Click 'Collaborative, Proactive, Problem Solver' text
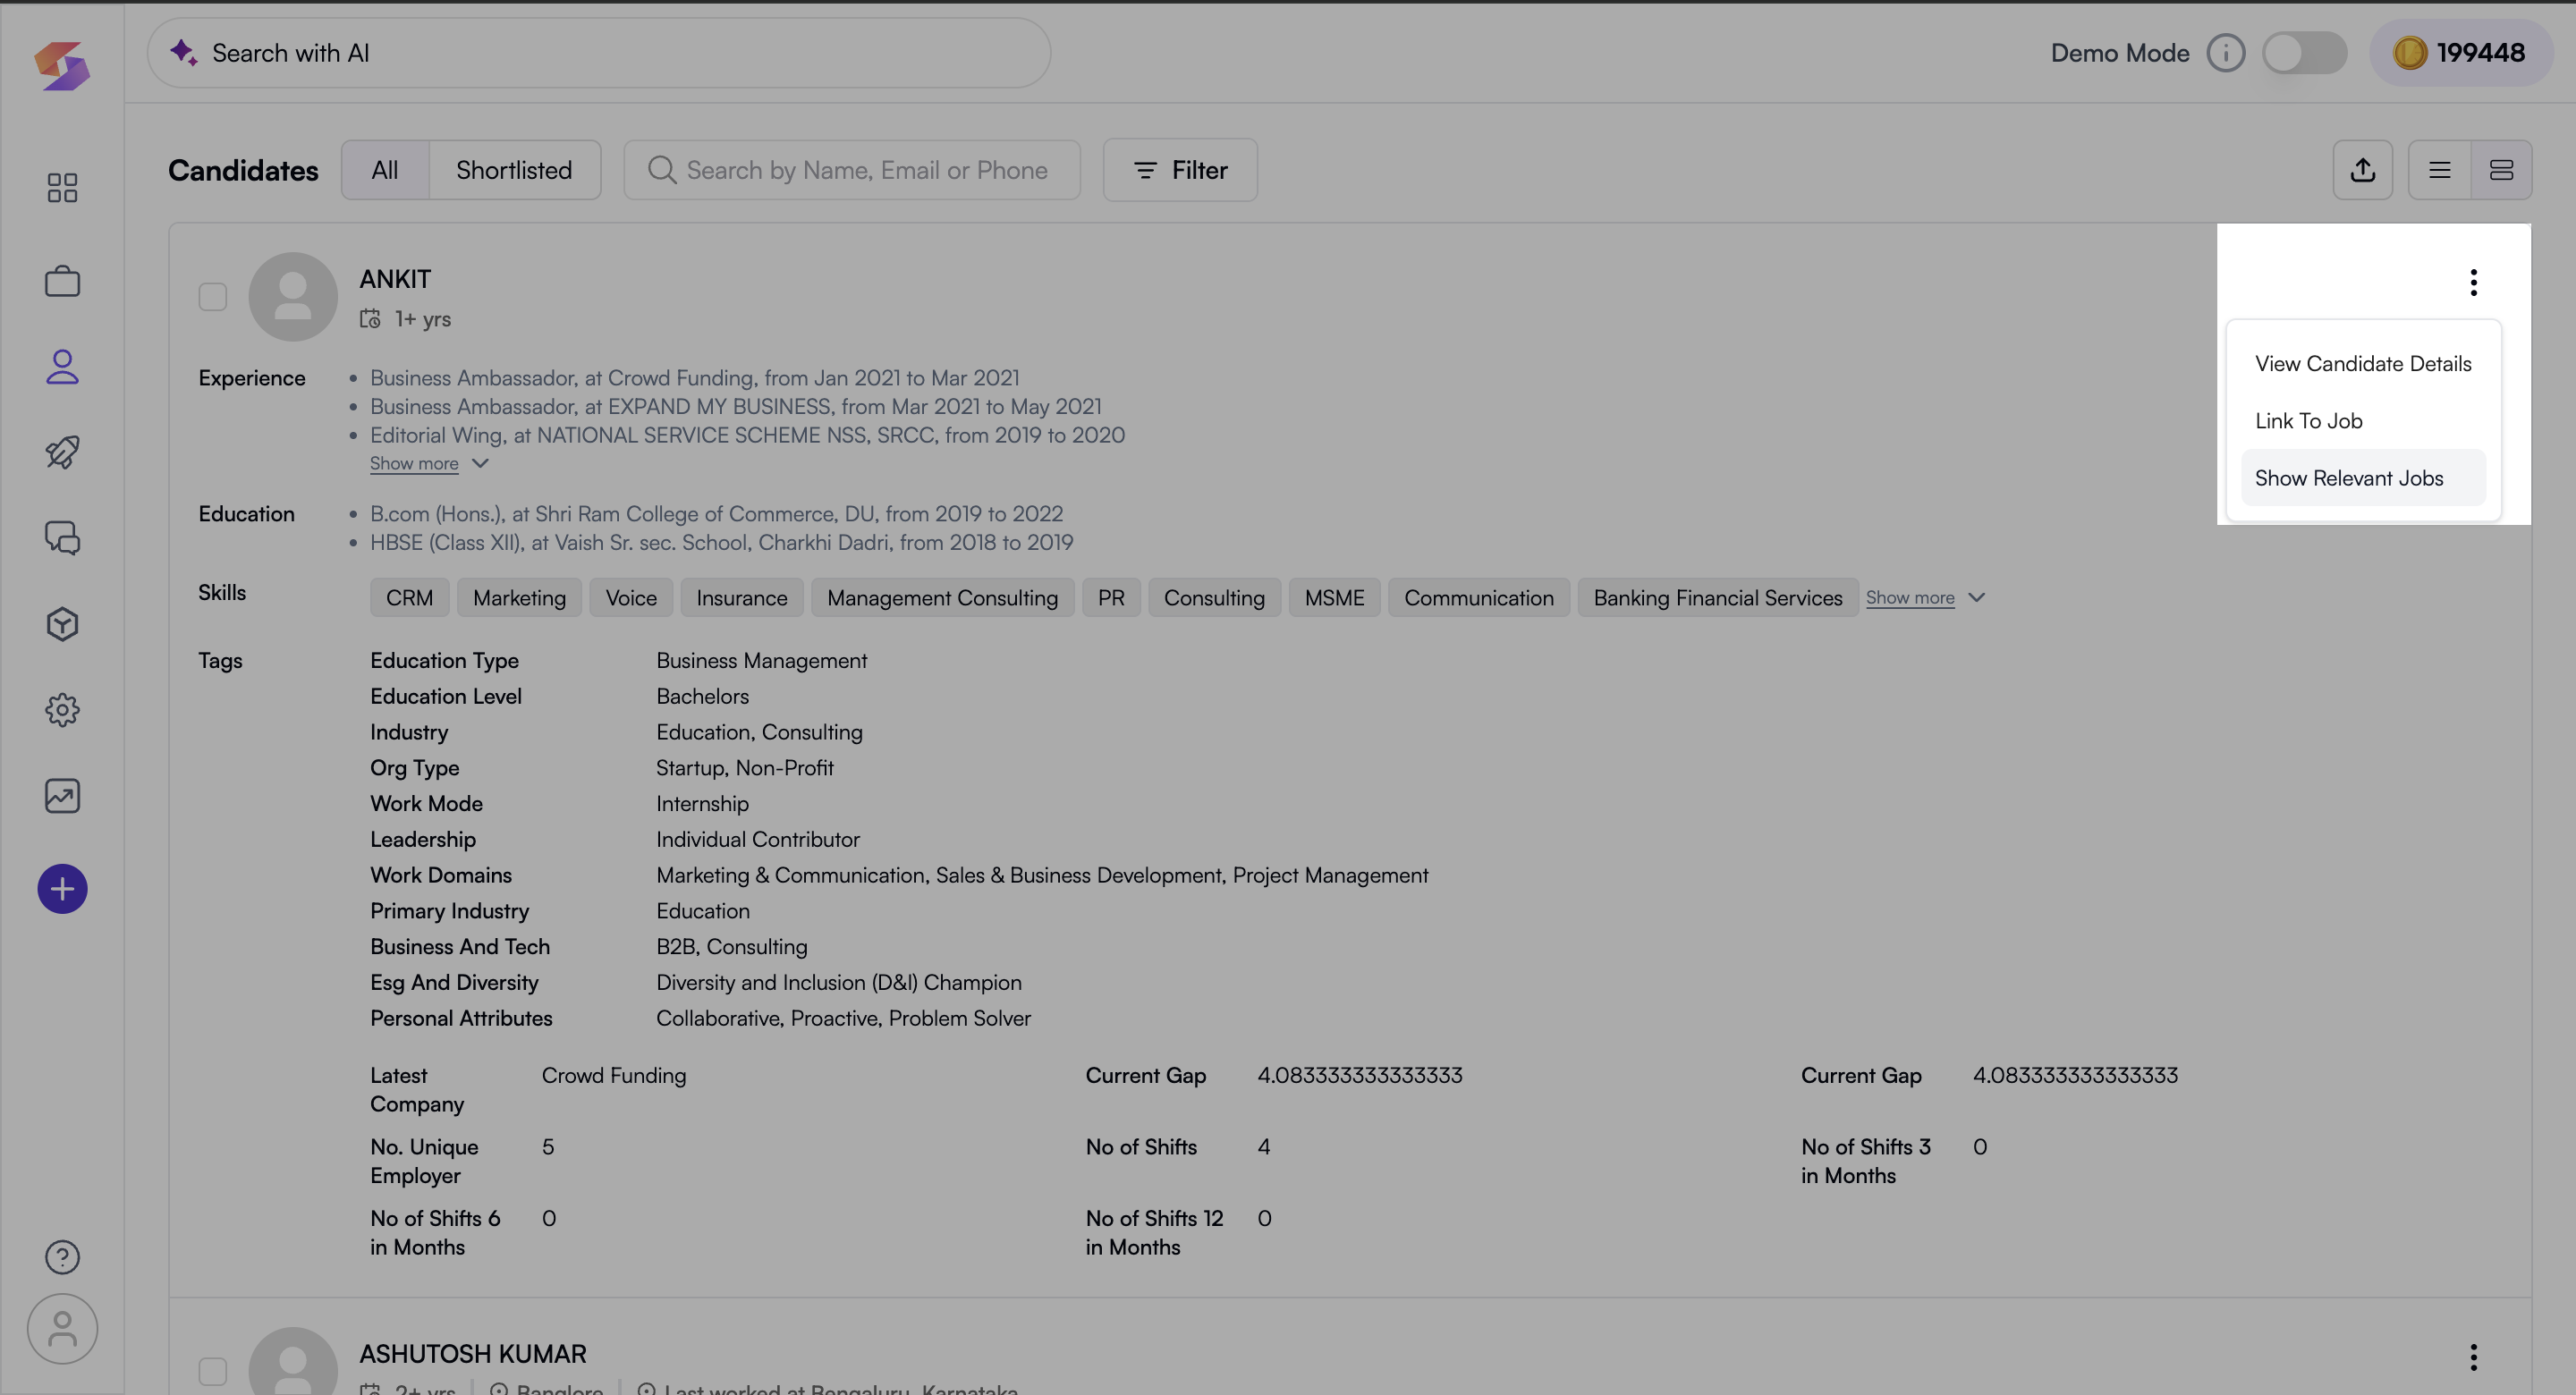The height and width of the screenshot is (1395, 2576). 843,1018
